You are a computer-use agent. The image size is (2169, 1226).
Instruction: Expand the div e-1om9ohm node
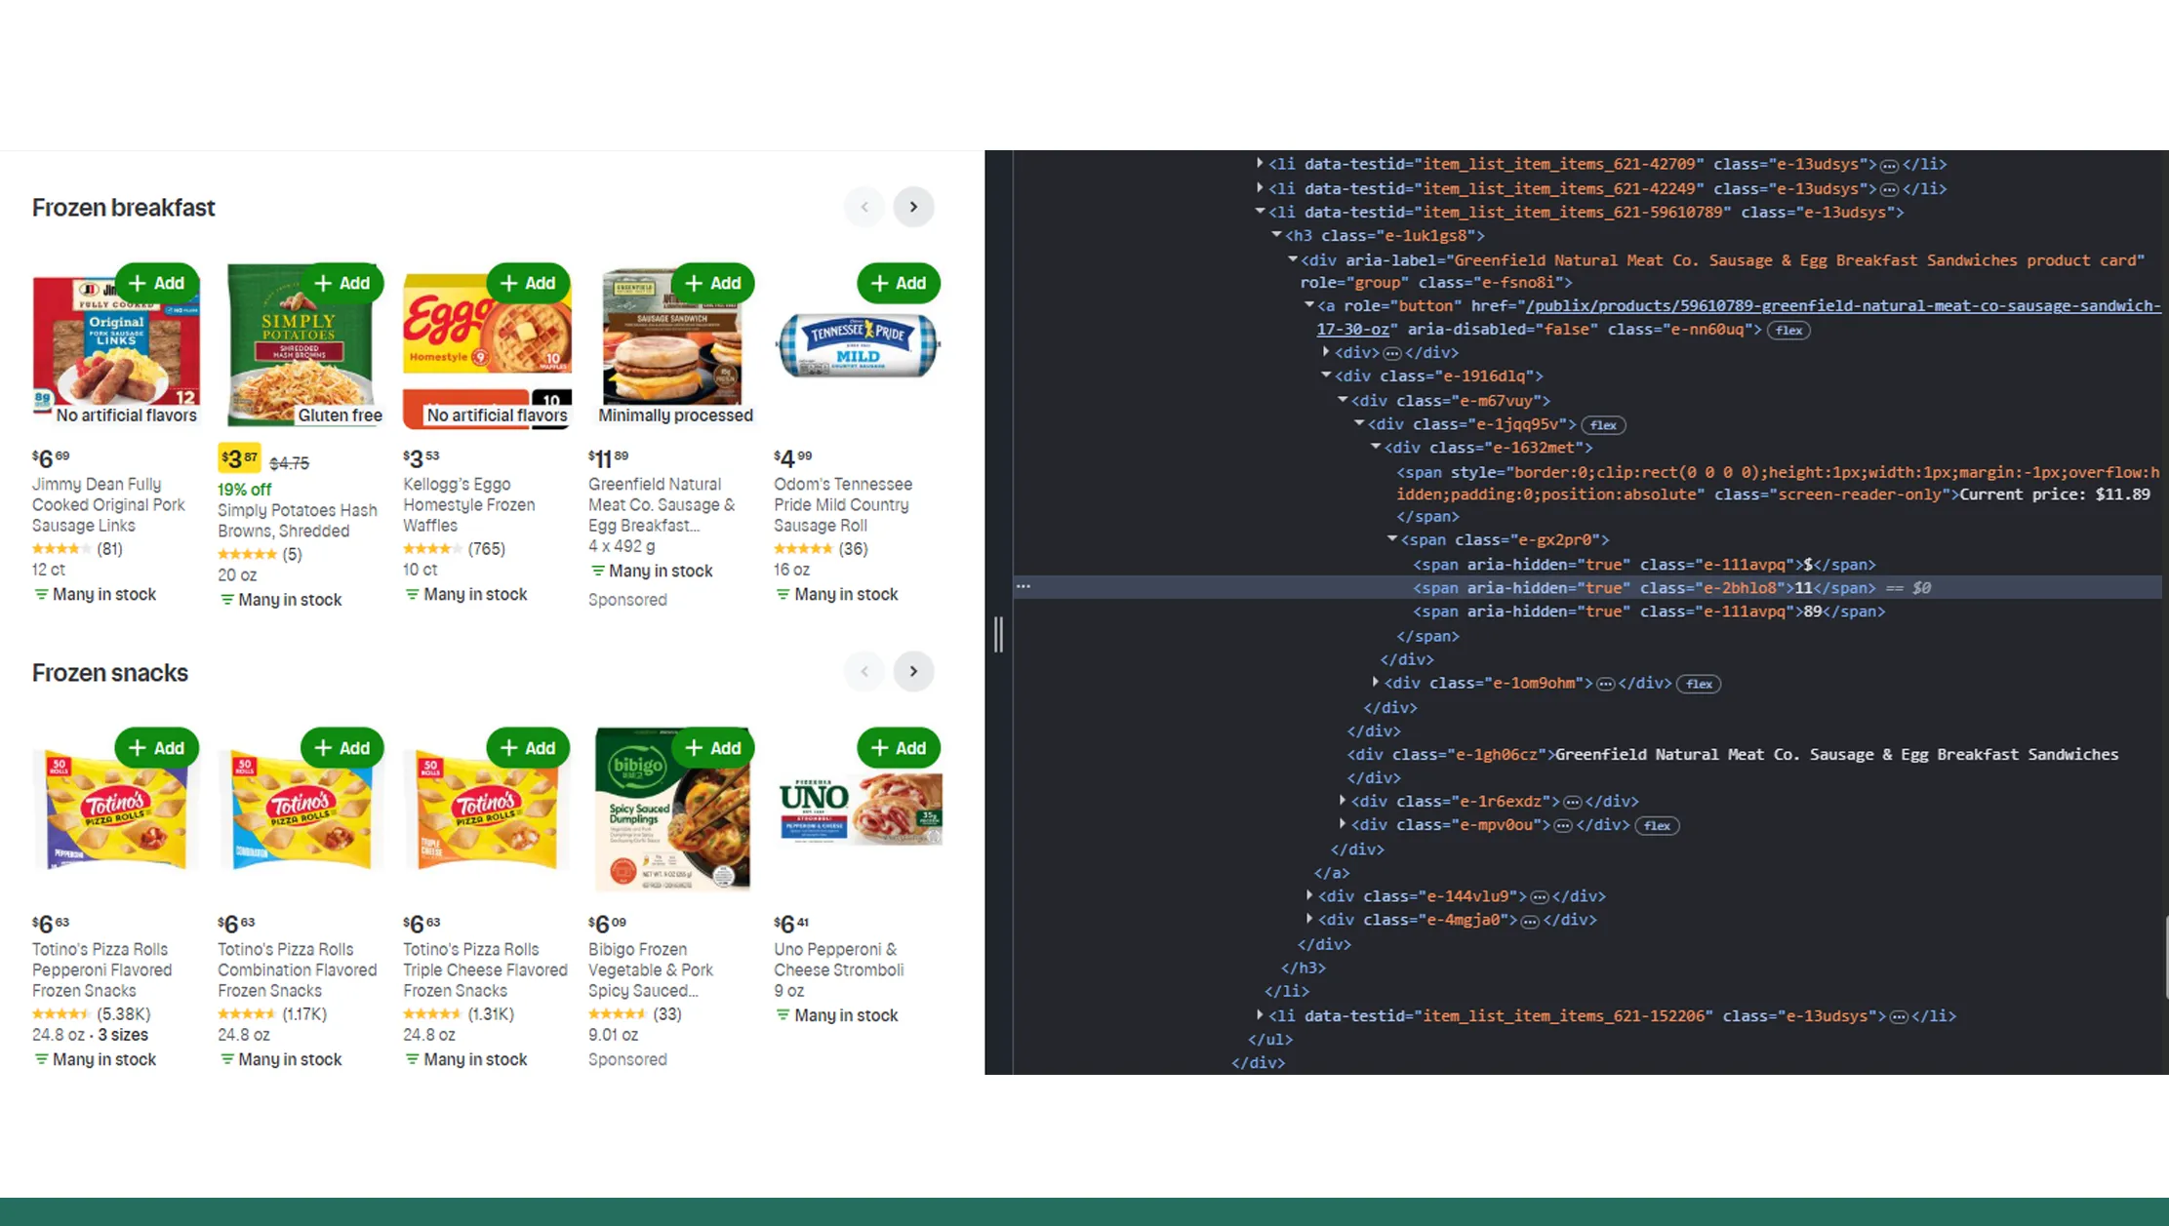(1376, 683)
